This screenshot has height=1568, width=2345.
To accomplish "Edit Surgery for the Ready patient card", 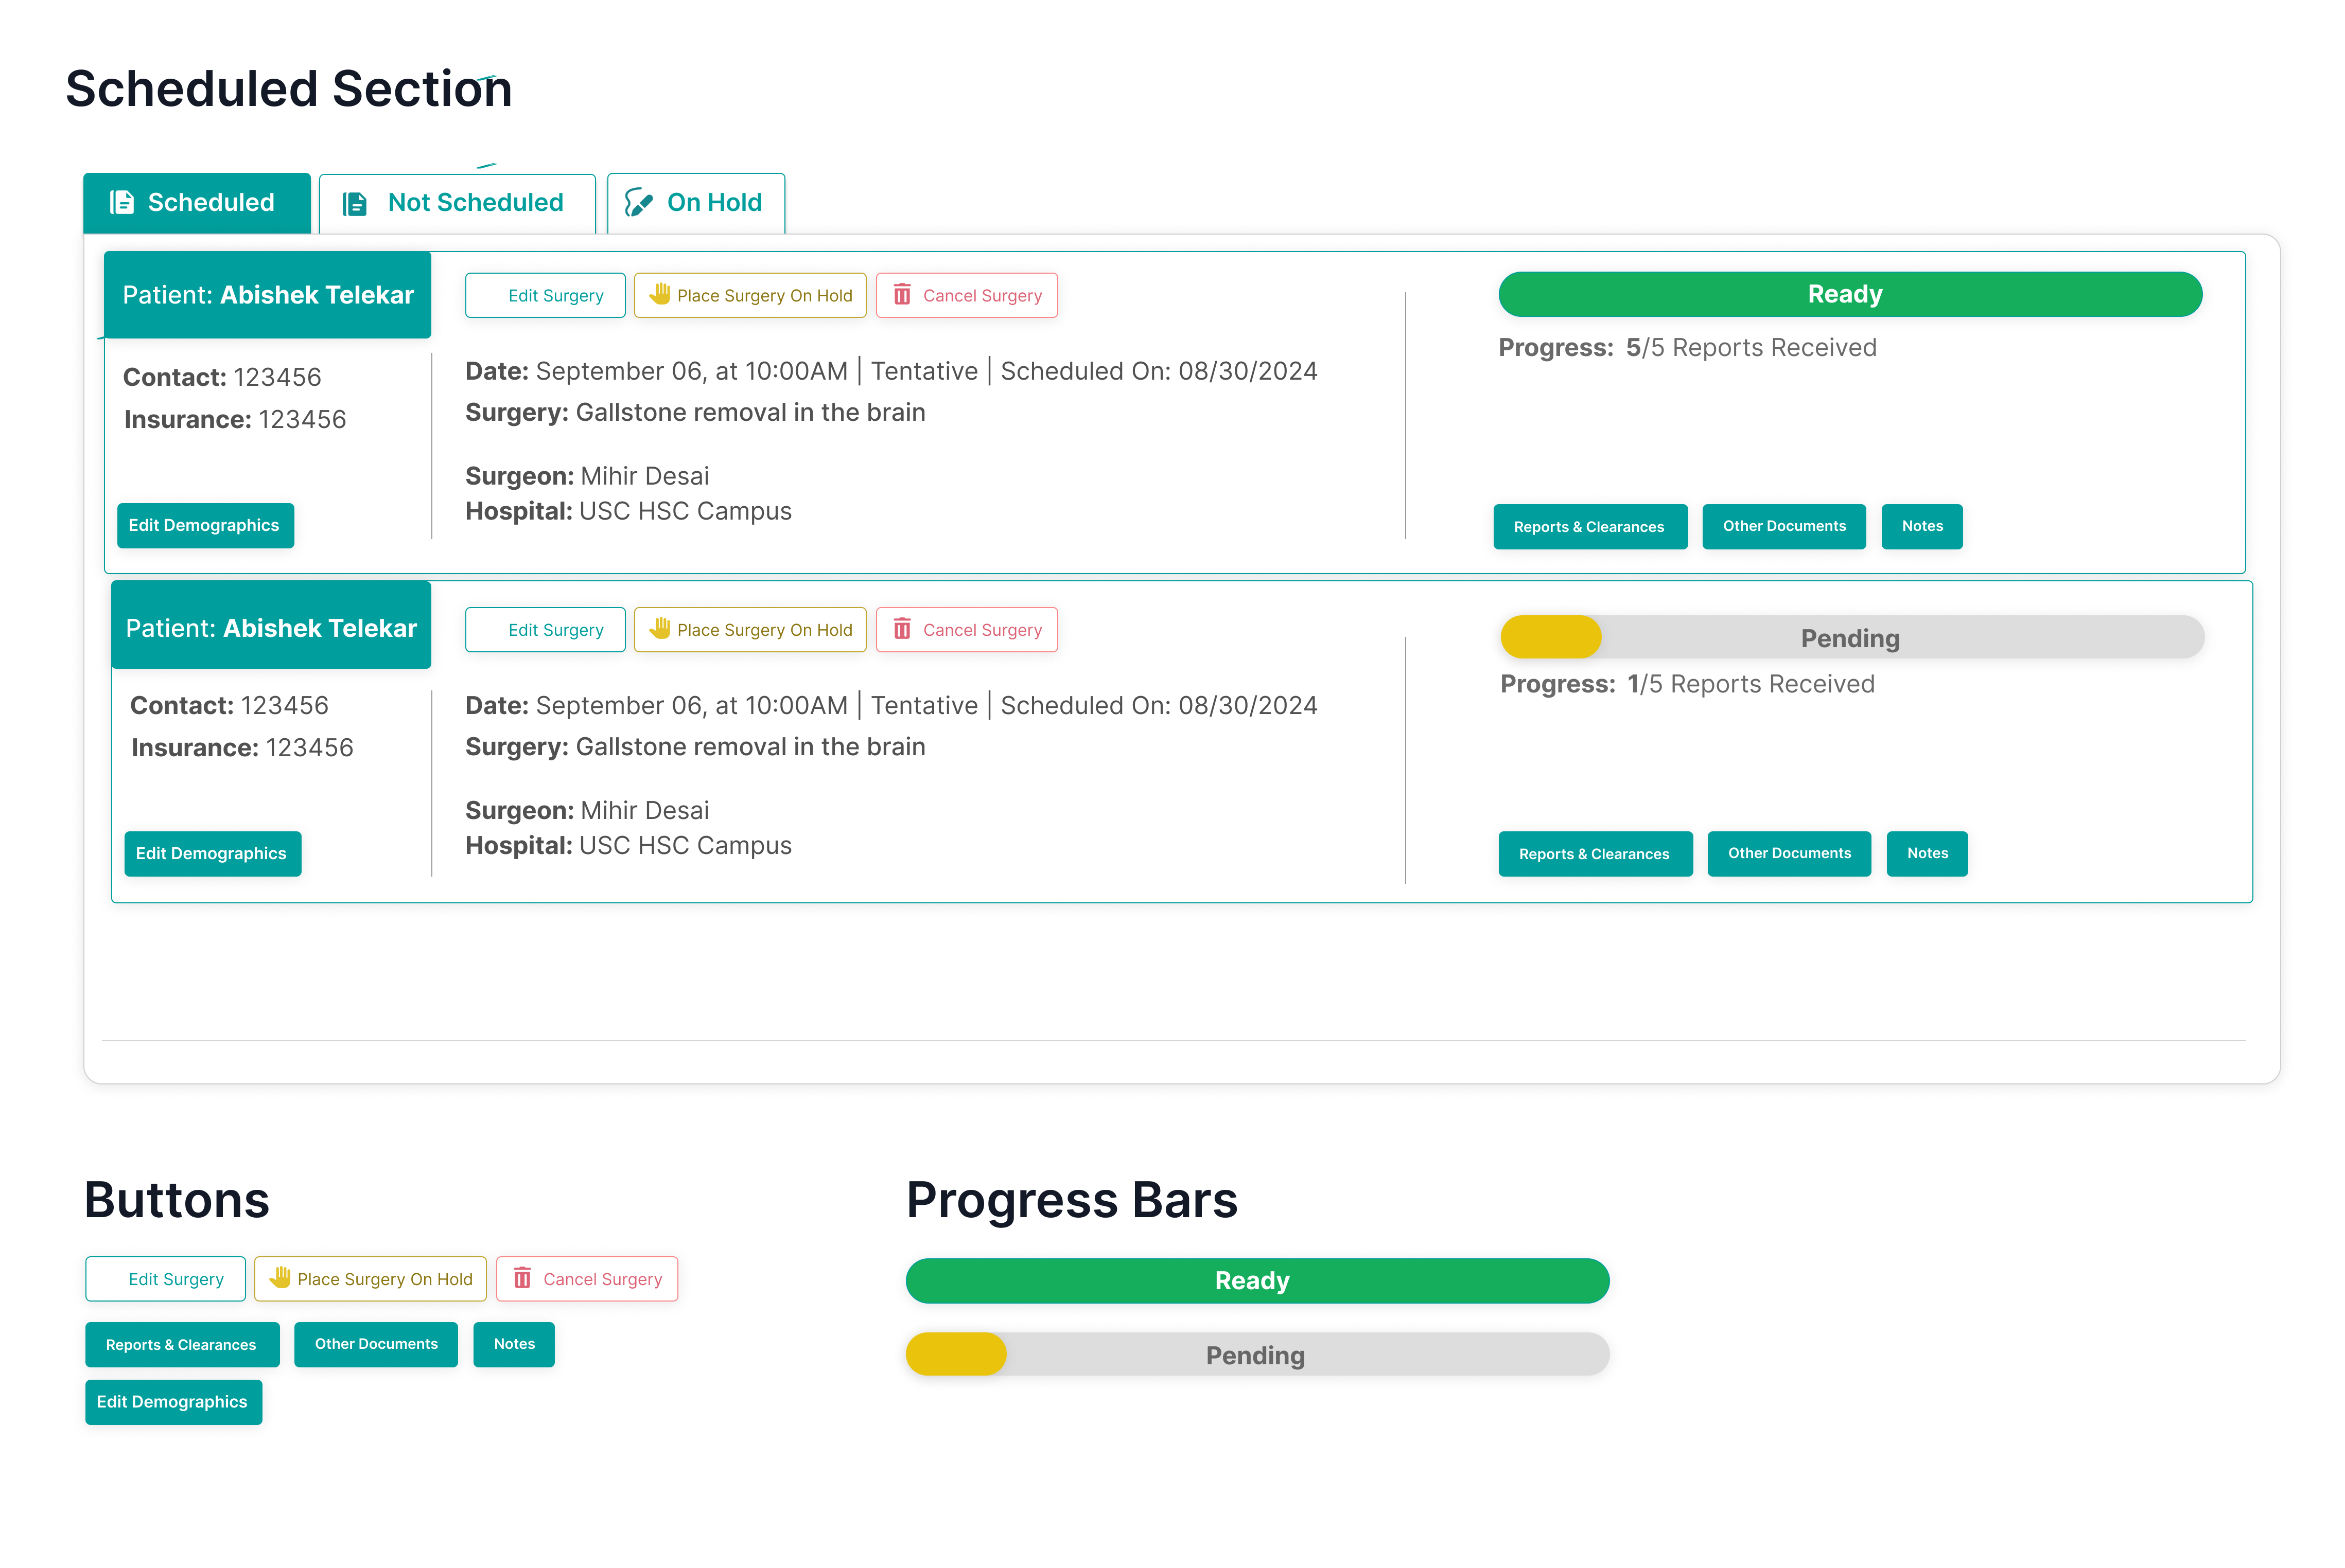I will coord(545,296).
